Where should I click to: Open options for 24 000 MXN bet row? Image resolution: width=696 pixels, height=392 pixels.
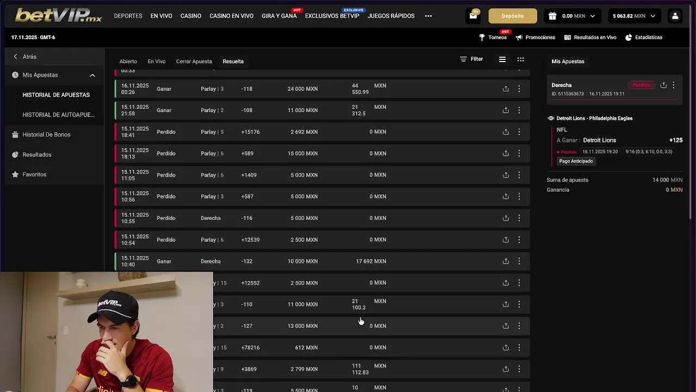pyautogui.click(x=519, y=89)
